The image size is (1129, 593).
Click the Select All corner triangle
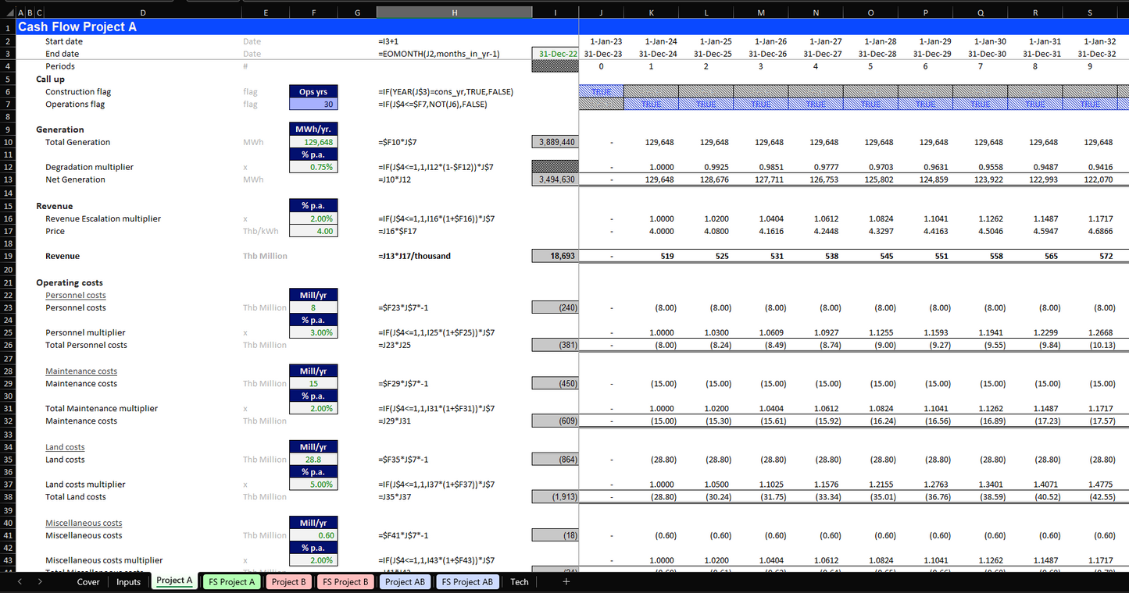pyautogui.click(x=7, y=12)
